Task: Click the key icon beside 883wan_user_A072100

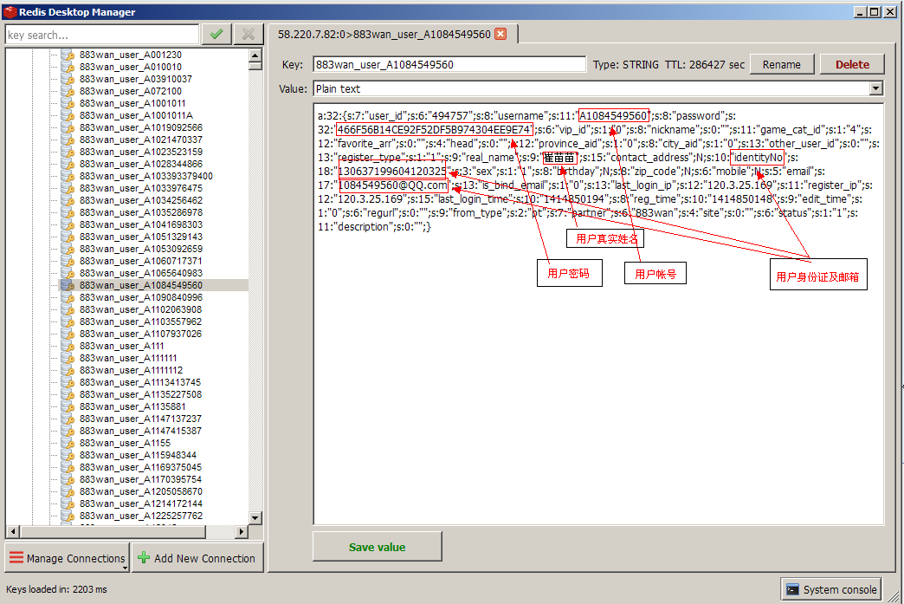Action: point(68,91)
